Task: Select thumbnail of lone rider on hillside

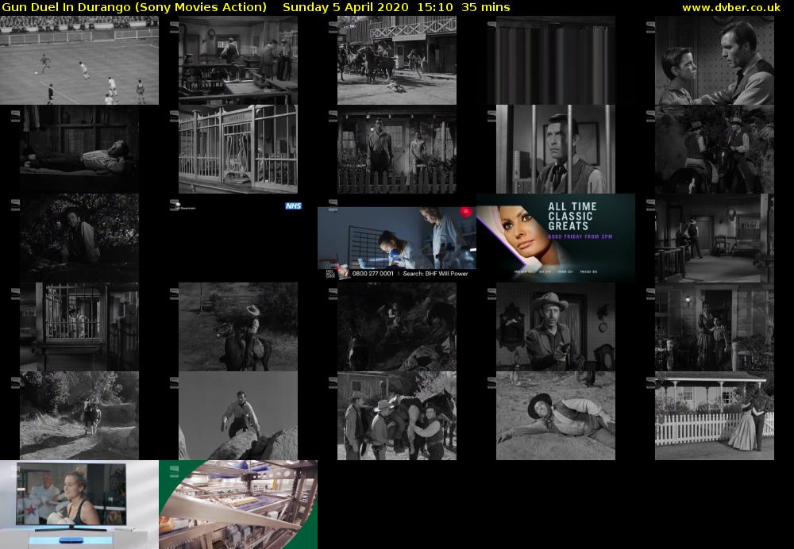Action: tap(238, 327)
